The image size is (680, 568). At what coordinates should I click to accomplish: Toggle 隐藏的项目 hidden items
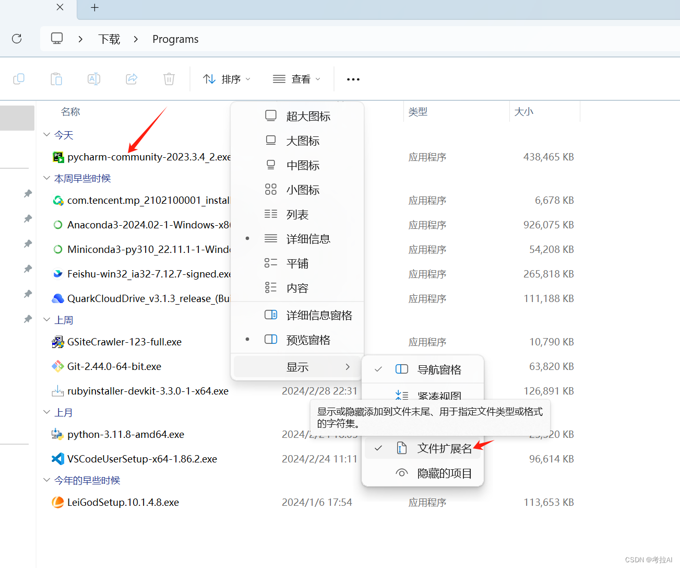click(423, 473)
